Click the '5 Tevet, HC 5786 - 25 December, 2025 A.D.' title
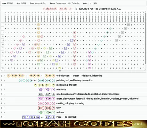147x128 pixels. coord(98,9)
